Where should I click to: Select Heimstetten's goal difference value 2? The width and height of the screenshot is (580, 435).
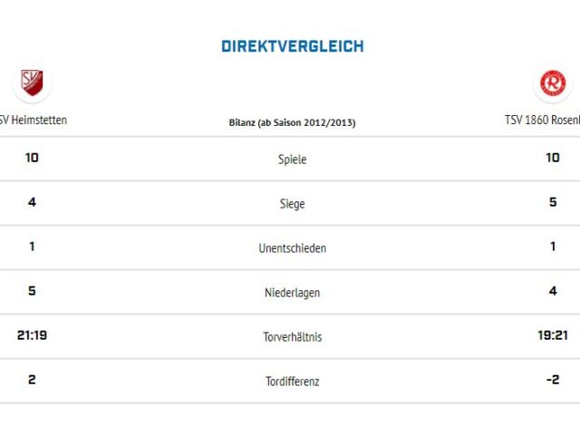pyautogui.click(x=32, y=380)
